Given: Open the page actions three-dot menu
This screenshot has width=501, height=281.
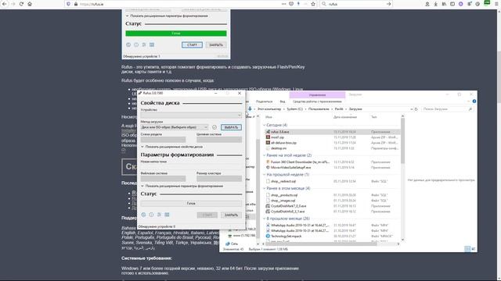Looking at the screenshot, I should pyautogui.click(x=283, y=4).
